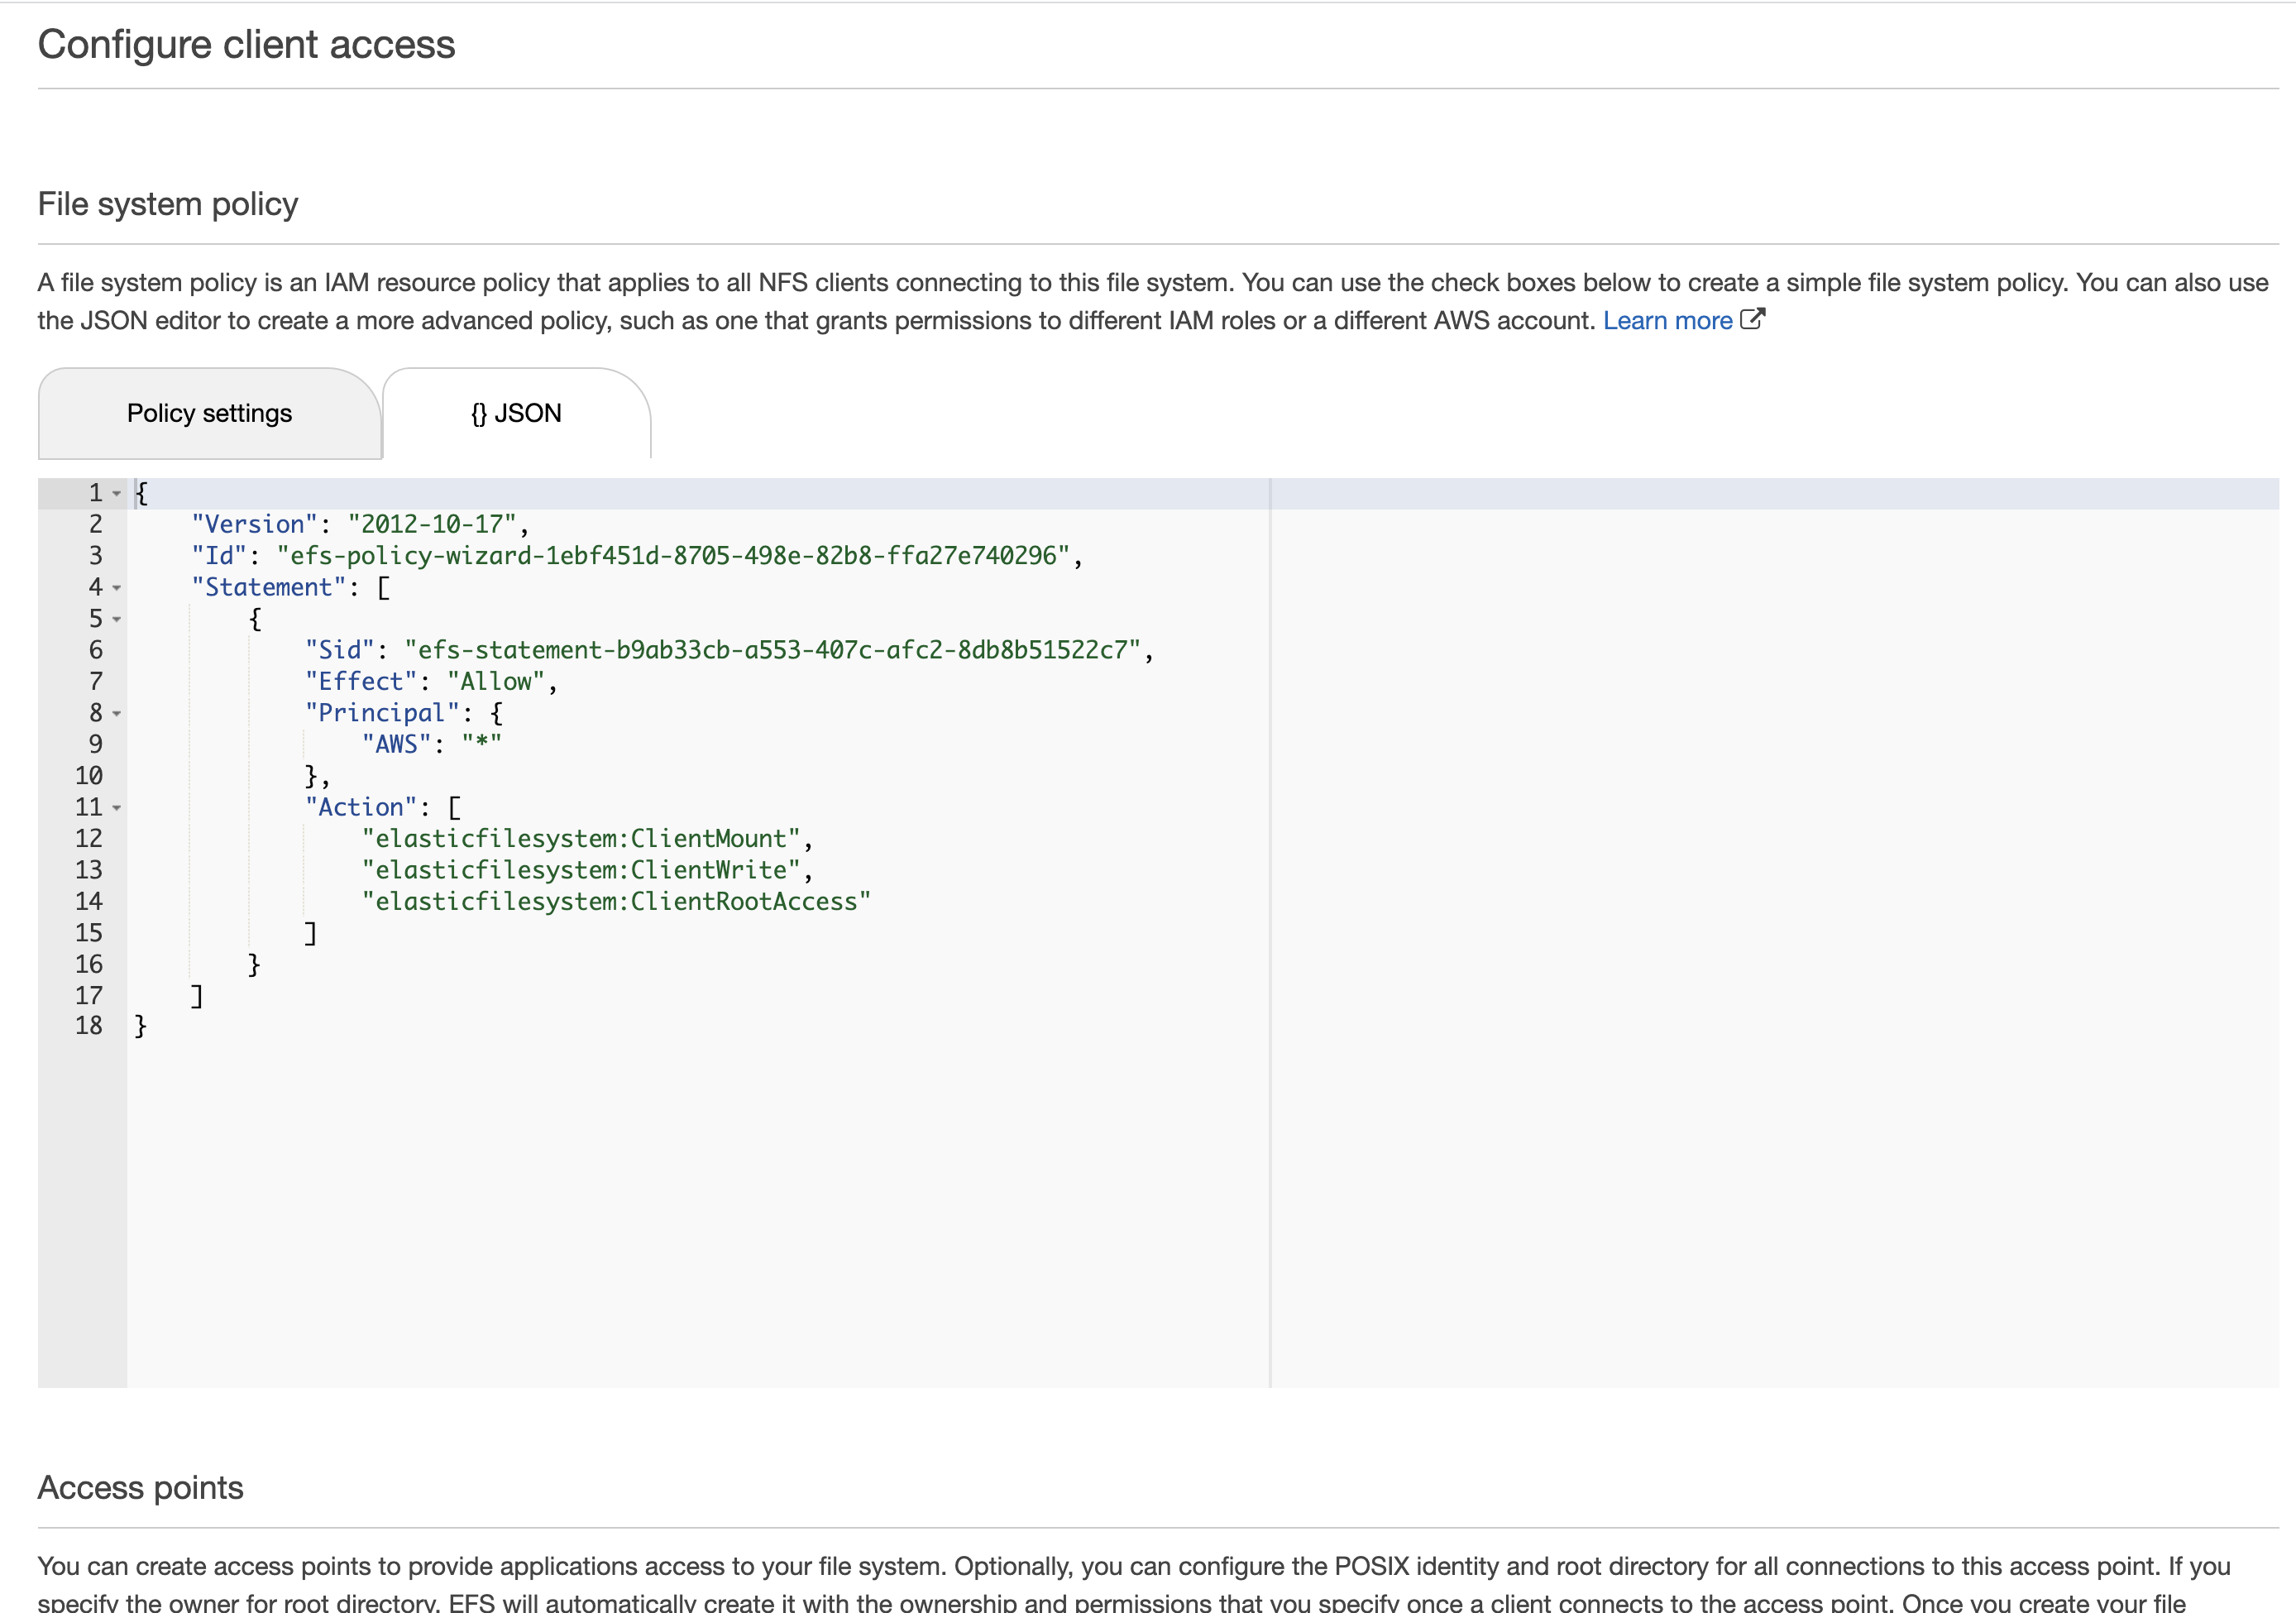Fold the Action array at line 11
This screenshot has width=2296, height=1613.
117,808
